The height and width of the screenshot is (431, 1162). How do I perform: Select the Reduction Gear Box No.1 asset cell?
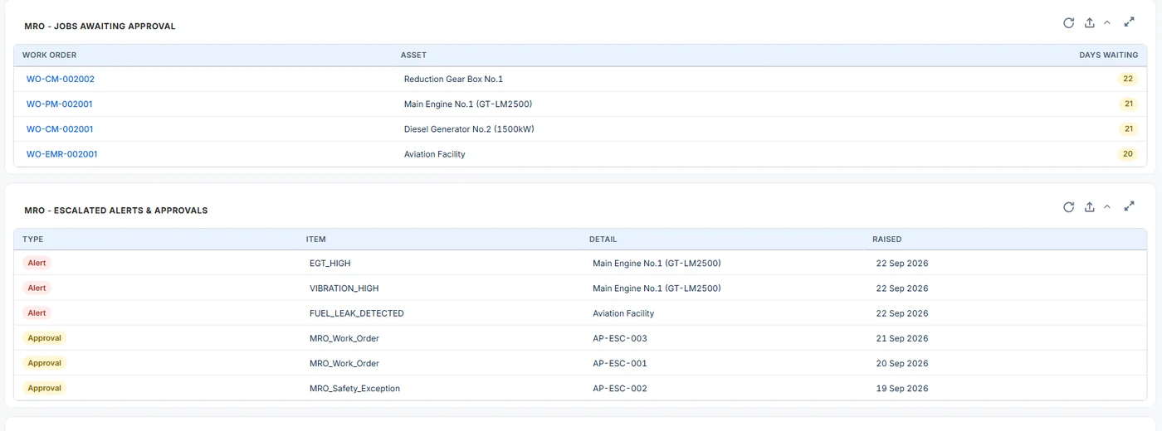tap(453, 80)
